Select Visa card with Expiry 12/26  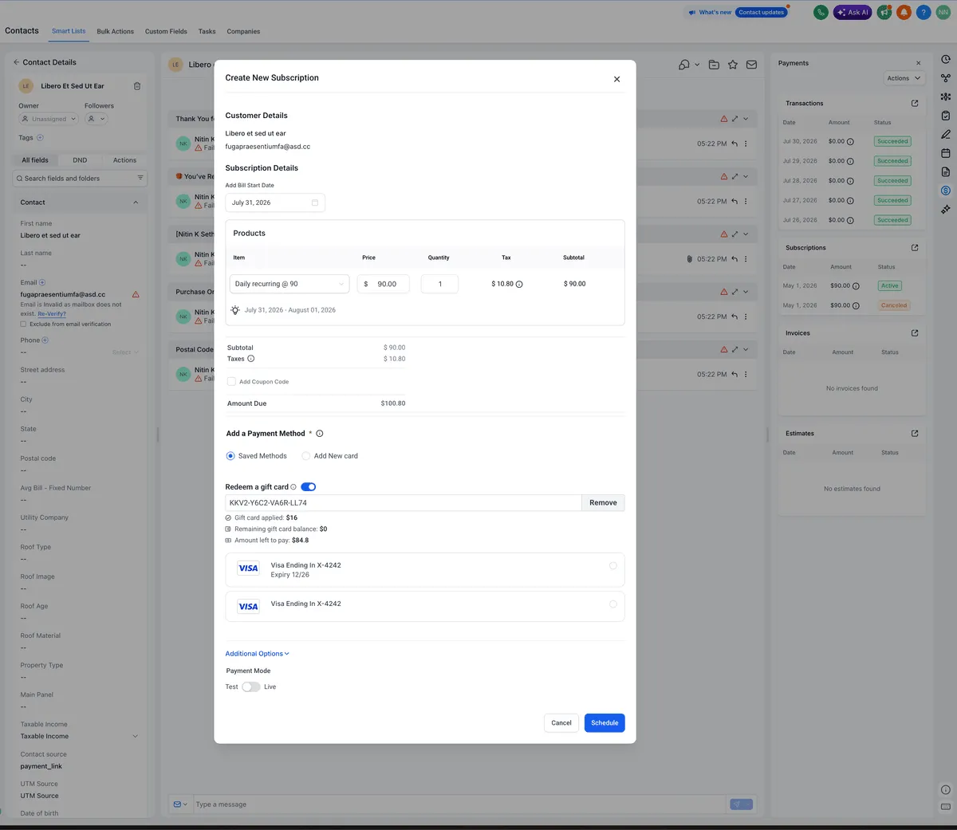(x=613, y=566)
